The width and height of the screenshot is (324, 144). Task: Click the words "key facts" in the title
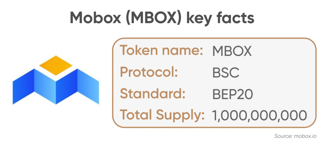click(x=221, y=18)
